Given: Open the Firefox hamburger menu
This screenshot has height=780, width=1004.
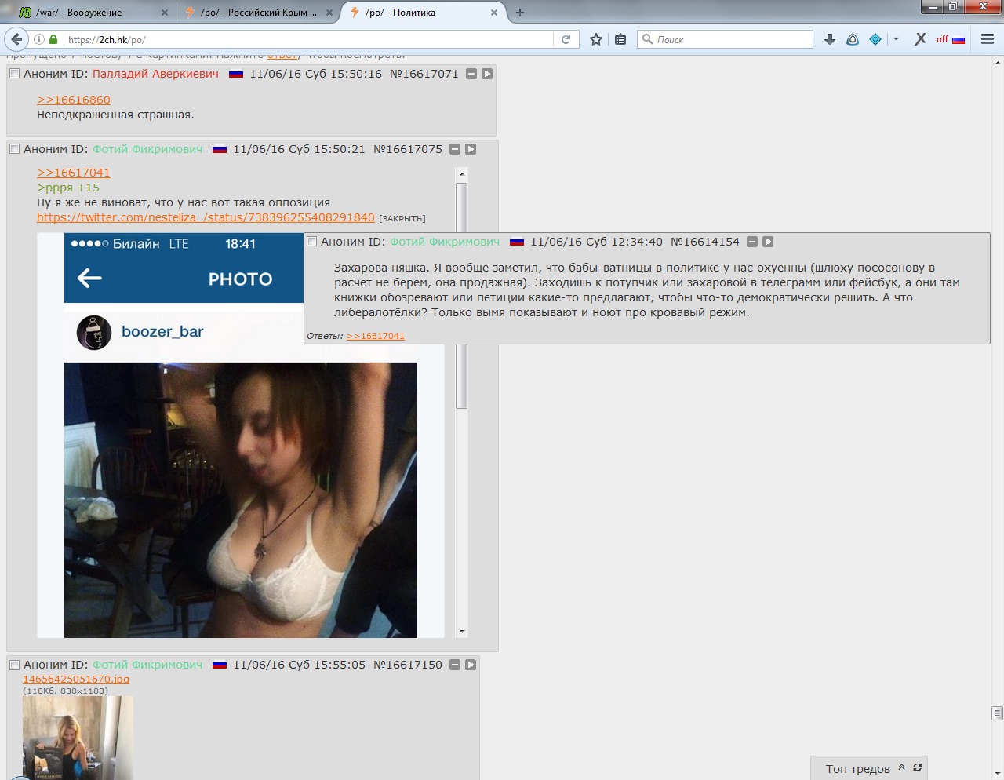Looking at the screenshot, I should 988,39.
